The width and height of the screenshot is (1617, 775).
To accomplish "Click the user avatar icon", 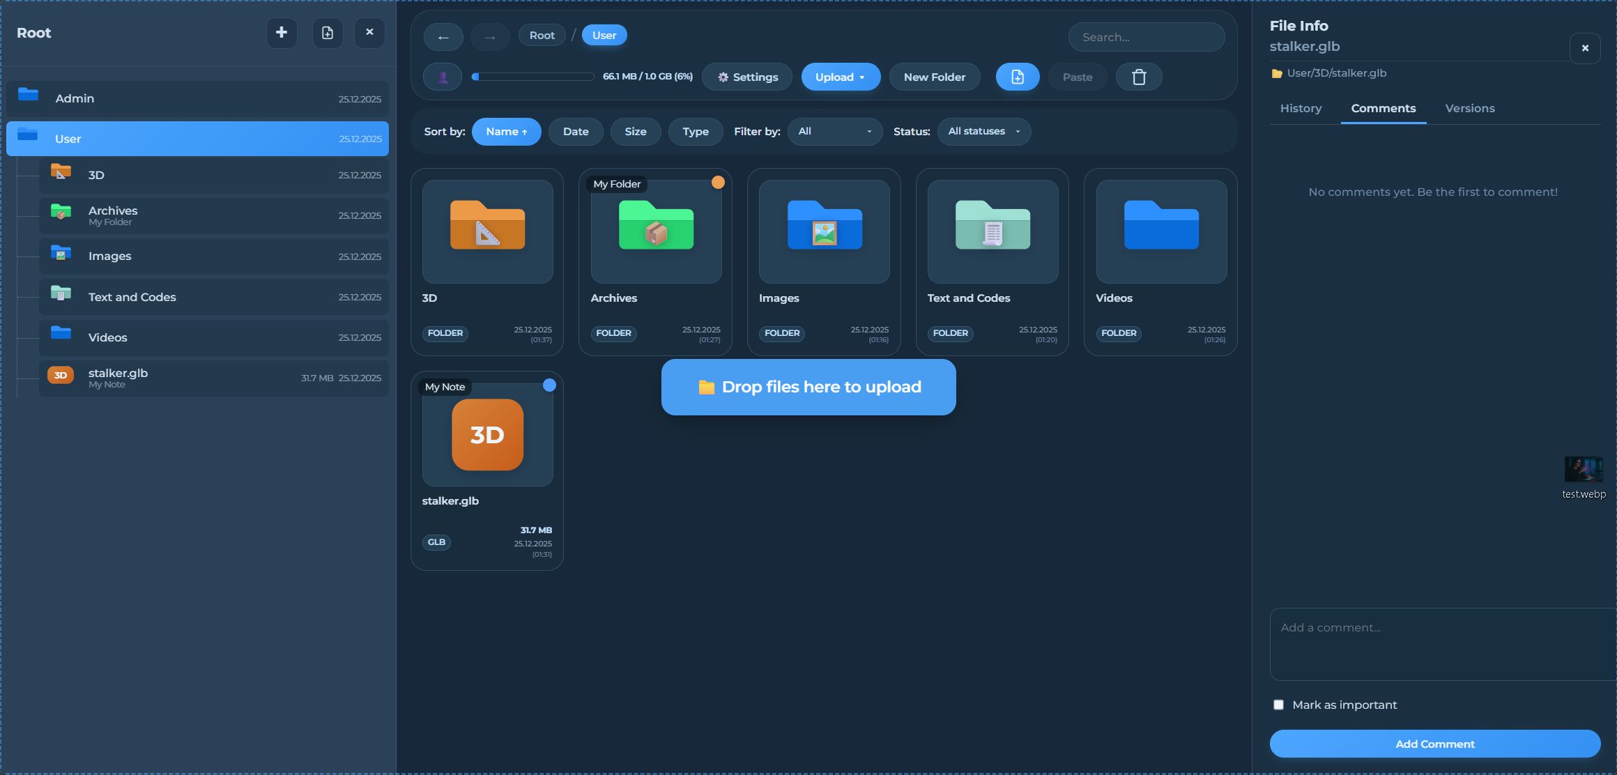I will pos(443,77).
